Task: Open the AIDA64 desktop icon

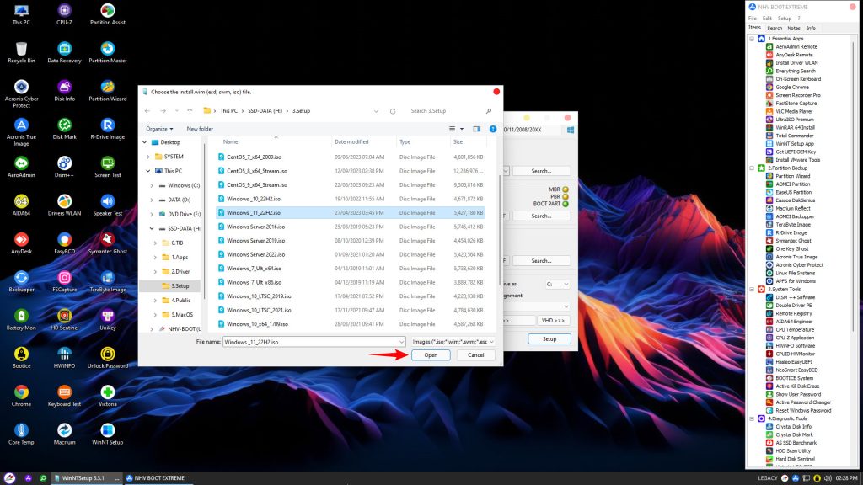Action: click(x=21, y=205)
